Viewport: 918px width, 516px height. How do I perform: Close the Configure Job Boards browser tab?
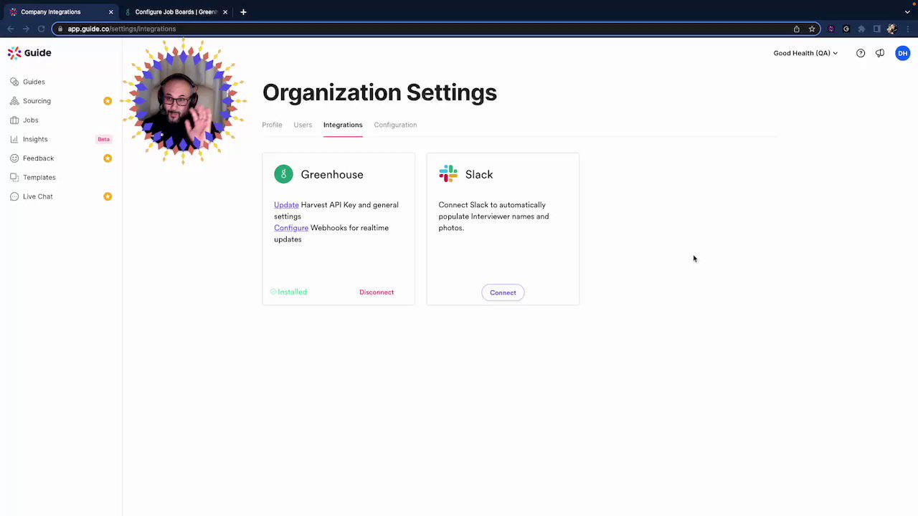pyautogui.click(x=225, y=12)
